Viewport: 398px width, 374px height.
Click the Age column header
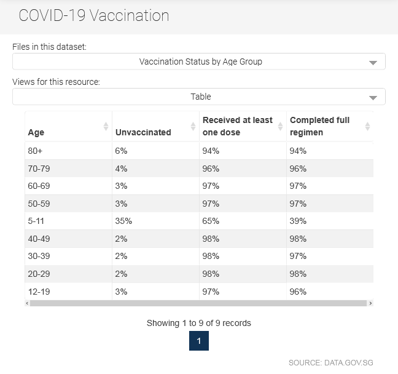(x=68, y=126)
